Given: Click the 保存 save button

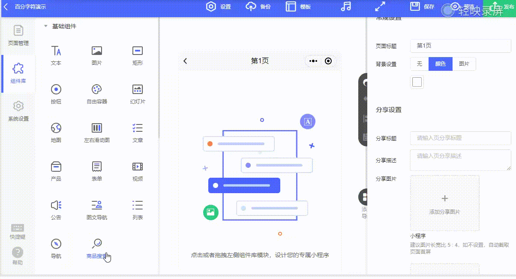Looking at the screenshot, I should 422,6.
